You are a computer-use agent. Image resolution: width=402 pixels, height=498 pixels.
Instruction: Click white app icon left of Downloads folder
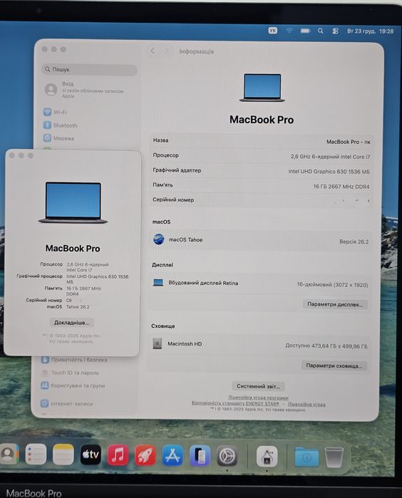tap(267, 457)
